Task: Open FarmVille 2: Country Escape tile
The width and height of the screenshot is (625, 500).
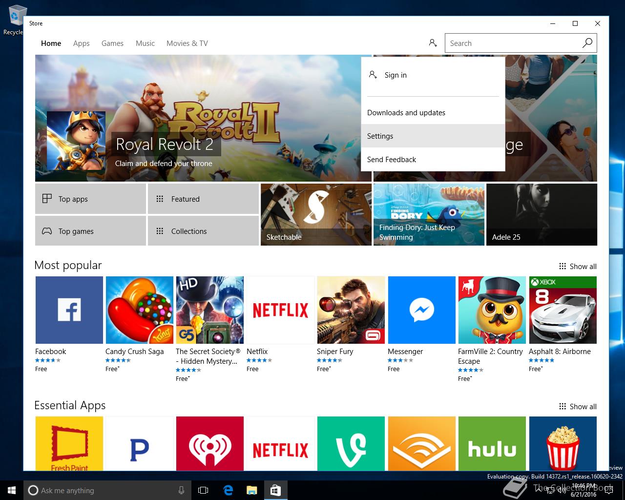Action: pyautogui.click(x=492, y=310)
